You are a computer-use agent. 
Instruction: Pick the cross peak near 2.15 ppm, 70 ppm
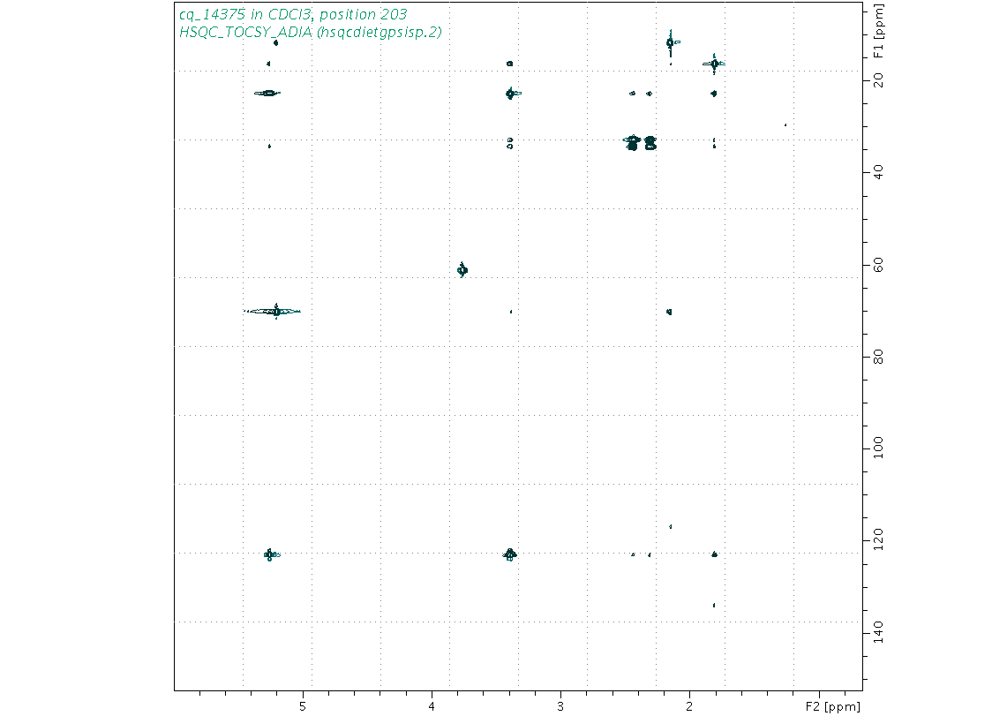[x=669, y=312]
